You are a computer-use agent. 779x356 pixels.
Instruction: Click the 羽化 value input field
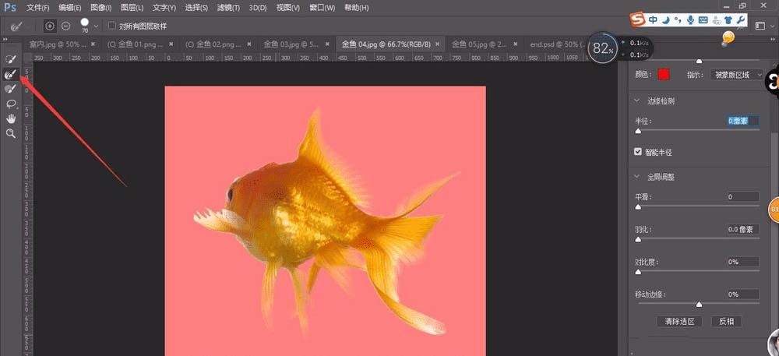coord(743,229)
